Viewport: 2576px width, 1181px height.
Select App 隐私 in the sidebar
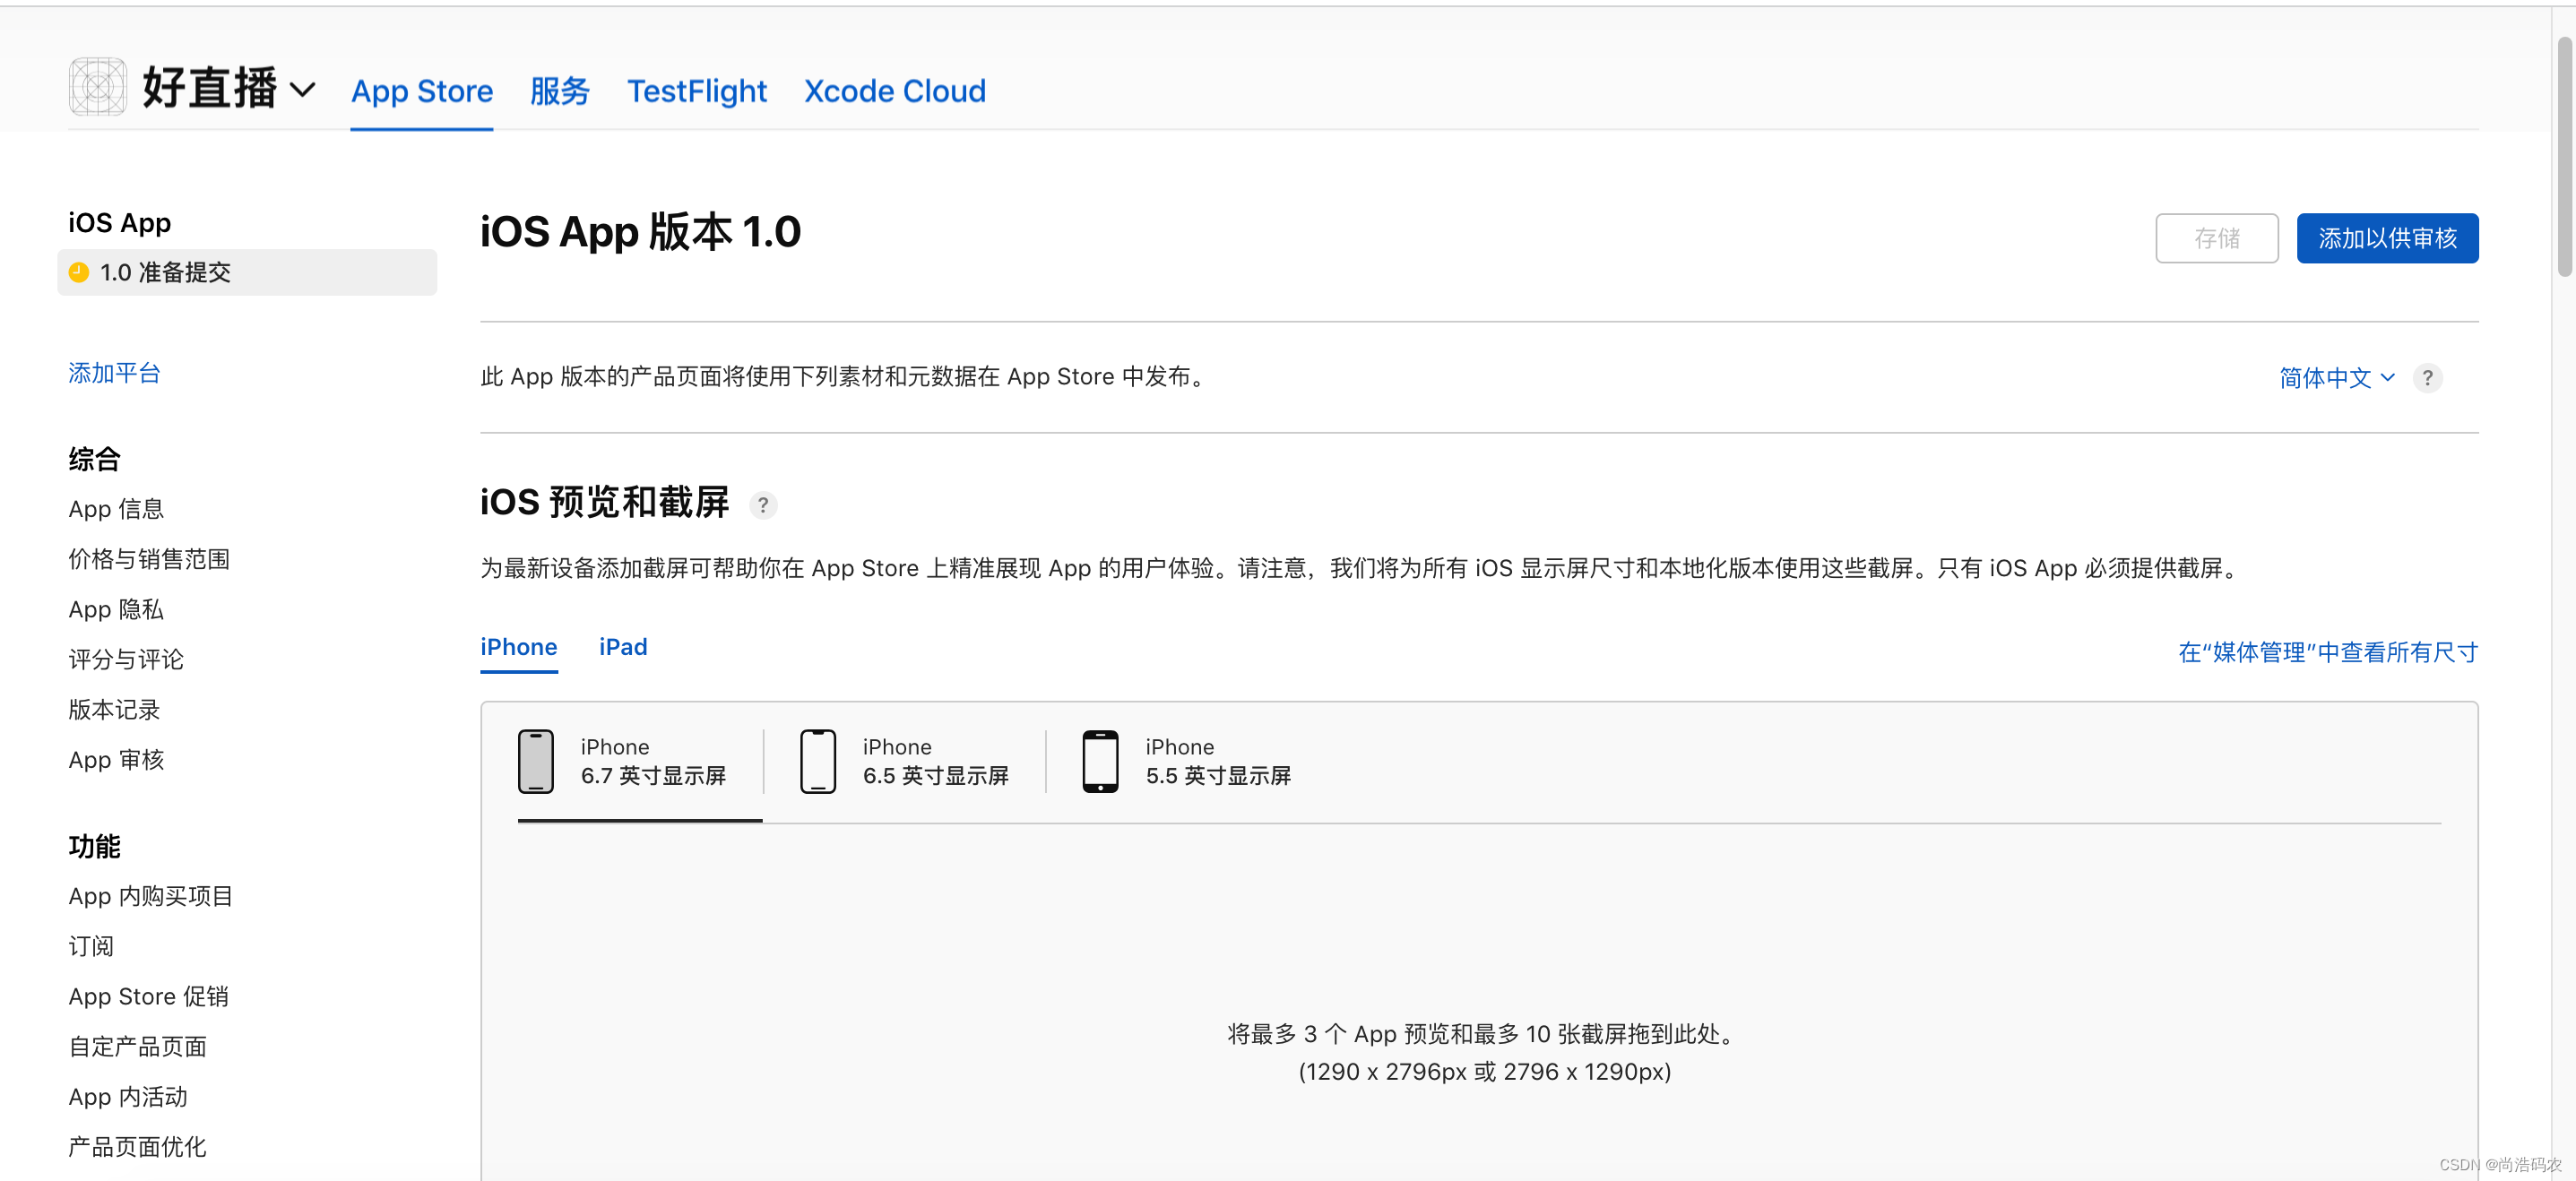click(115, 609)
